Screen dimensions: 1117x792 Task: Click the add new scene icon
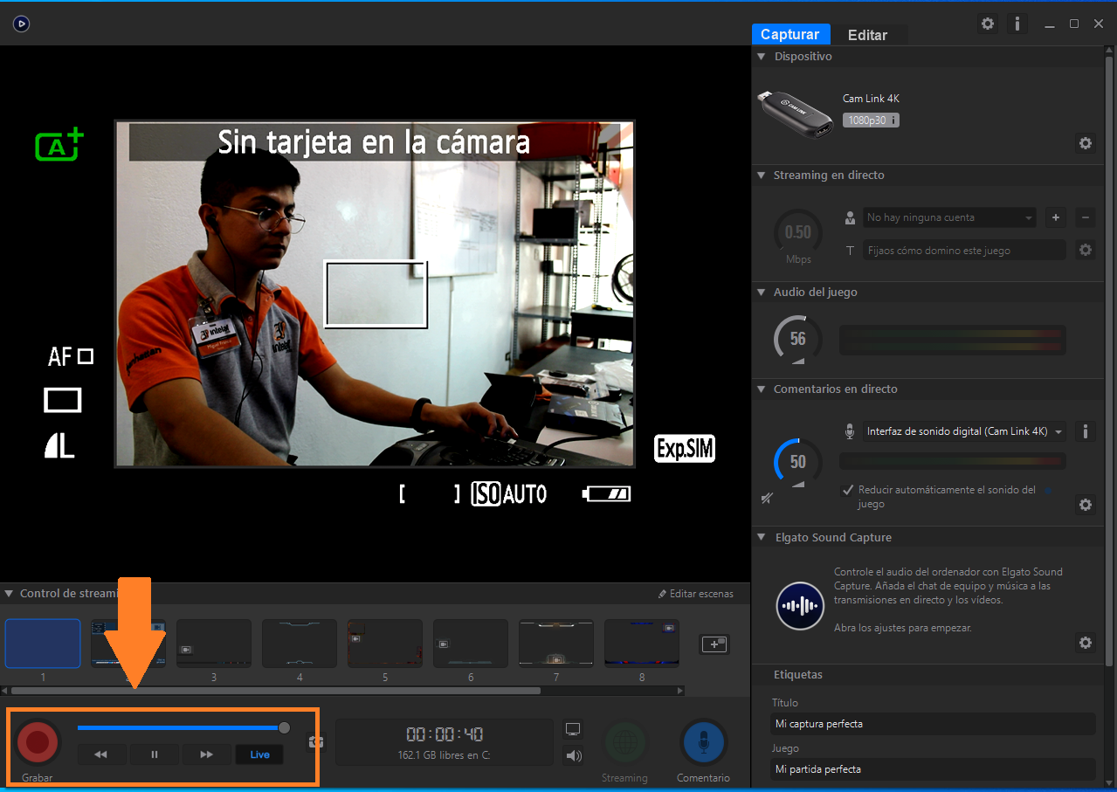(714, 644)
